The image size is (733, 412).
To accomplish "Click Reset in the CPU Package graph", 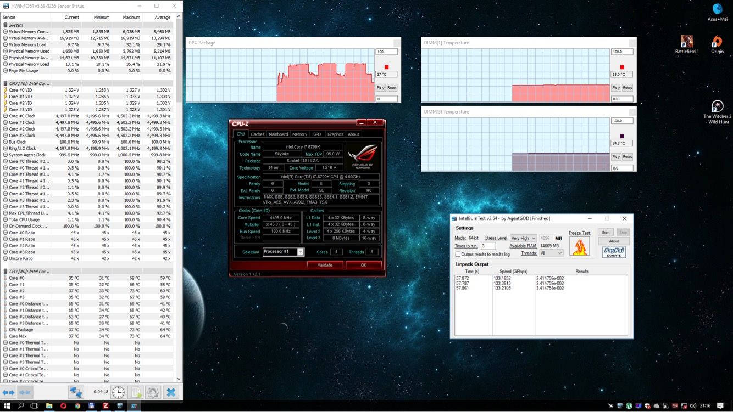I will pyautogui.click(x=392, y=88).
